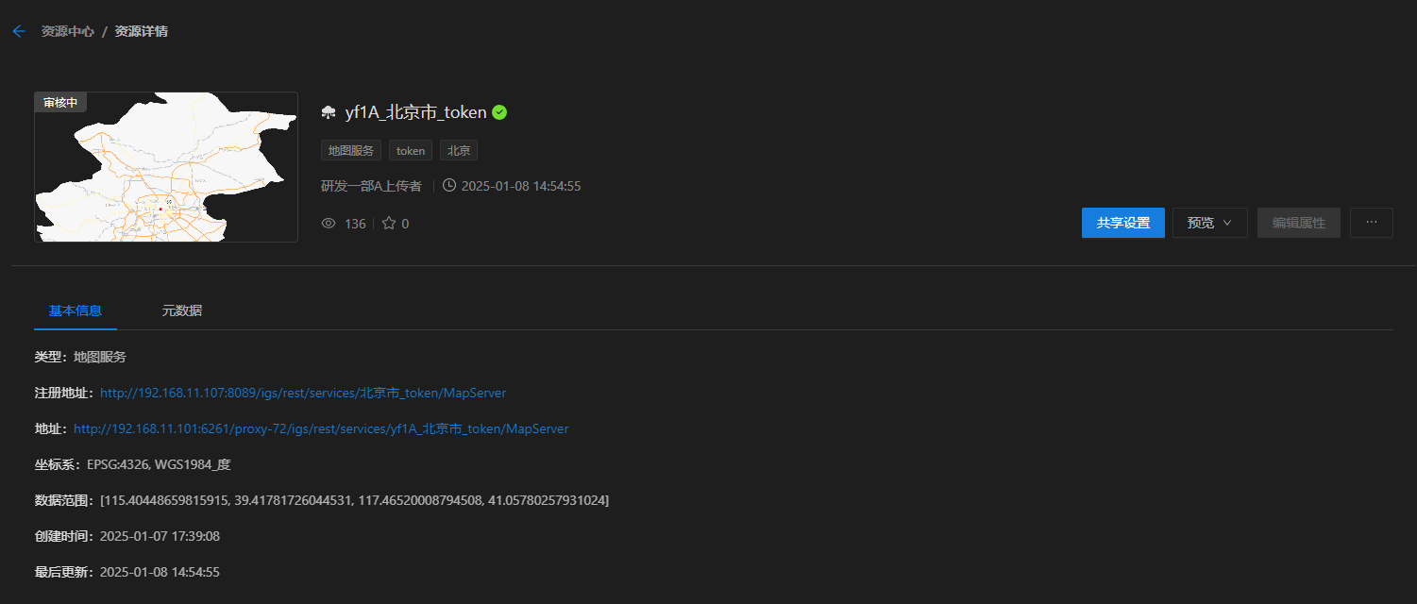The width and height of the screenshot is (1417, 604).
Task: Open the Beijing map thumbnail preview
Action: 166,167
